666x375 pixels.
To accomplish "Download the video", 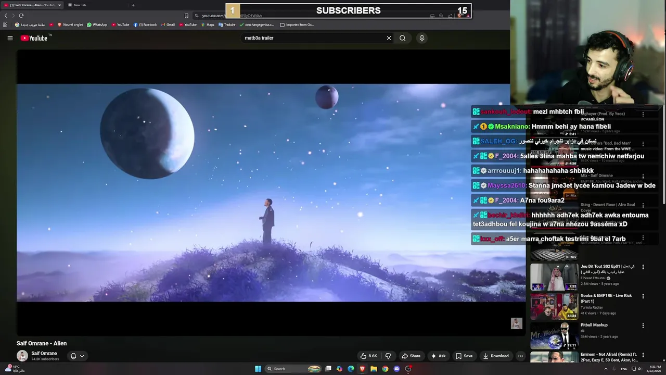I will 495,356.
